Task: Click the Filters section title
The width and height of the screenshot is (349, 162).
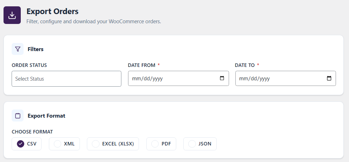Action: [x=36, y=49]
